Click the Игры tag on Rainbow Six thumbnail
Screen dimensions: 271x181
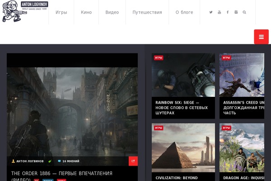pos(159,57)
